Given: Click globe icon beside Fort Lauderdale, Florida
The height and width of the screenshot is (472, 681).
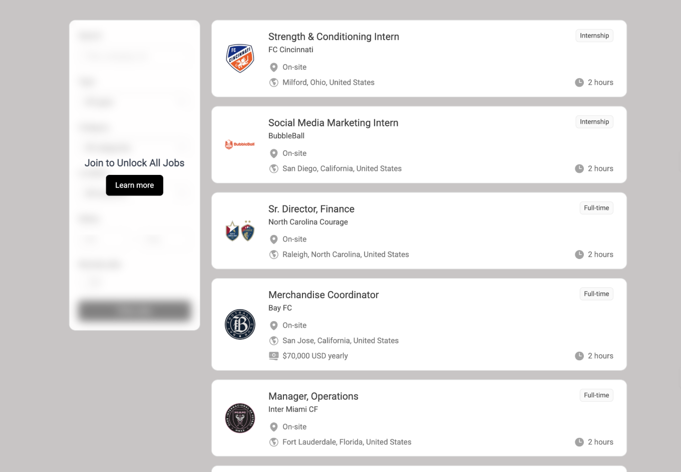Looking at the screenshot, I should coord(274,442).
